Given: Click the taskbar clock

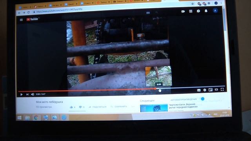Looking at the screenshot, I should pyautogui.click(x=224, y=114).
